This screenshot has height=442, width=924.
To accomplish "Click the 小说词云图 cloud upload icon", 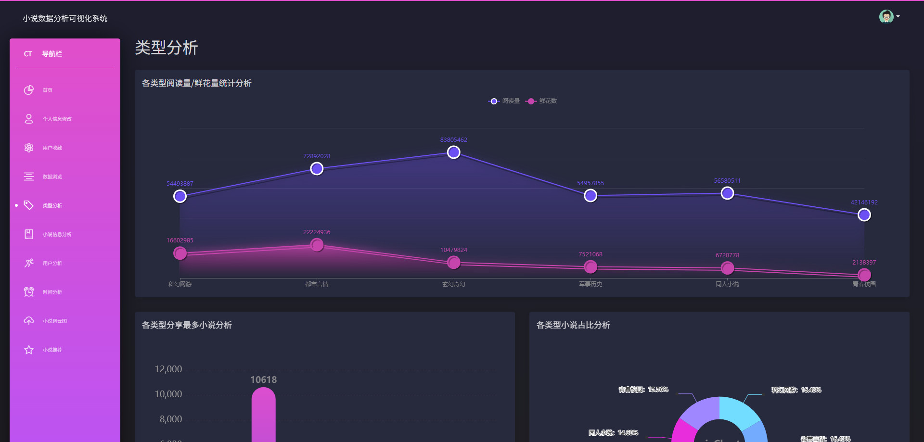I will (29, 321).
